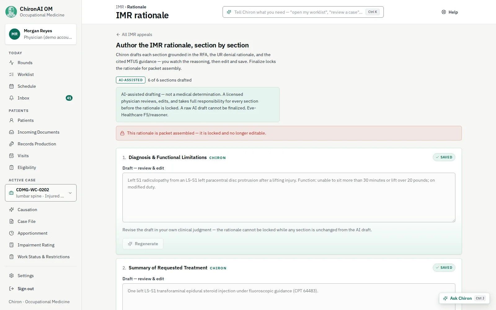Open the Impairment Rating calculator icon

click(x=11, y=245)
